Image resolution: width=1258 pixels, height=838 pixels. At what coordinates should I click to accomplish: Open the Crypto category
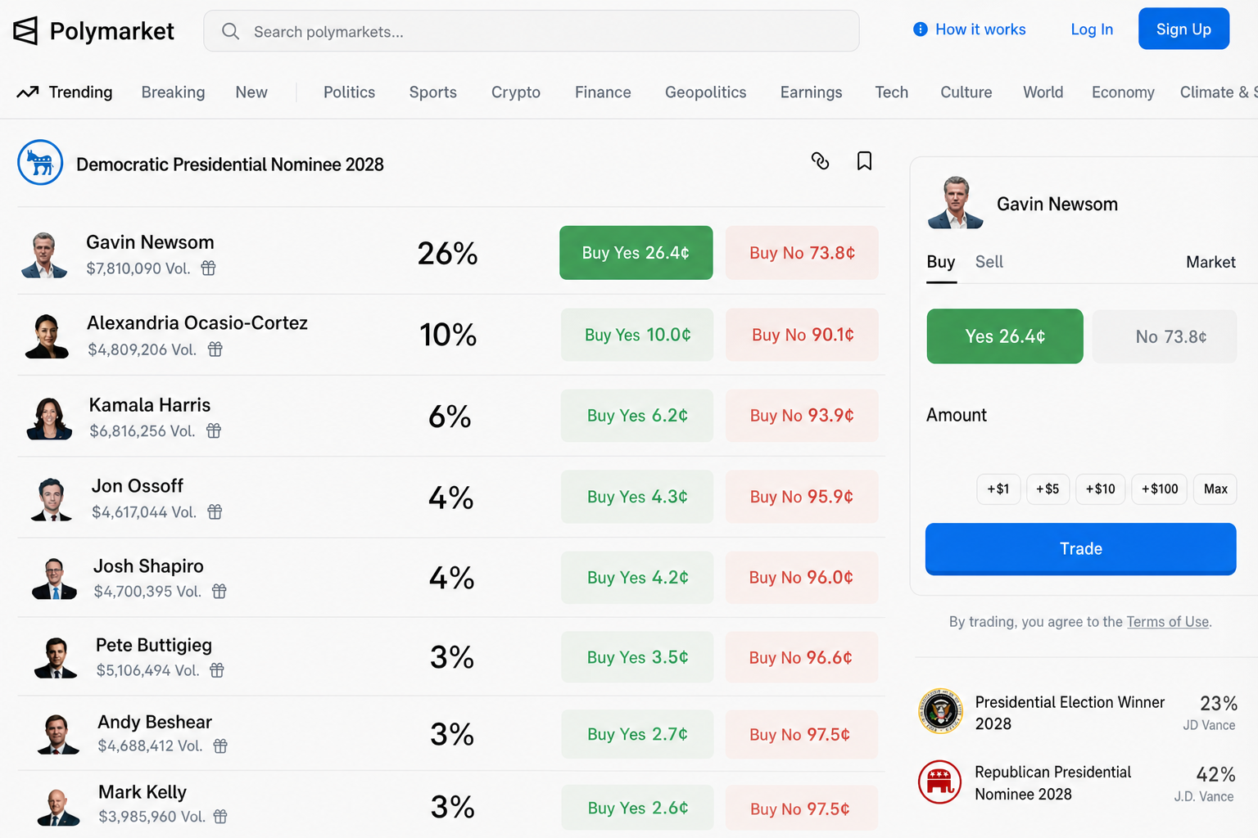click(516, 92)
